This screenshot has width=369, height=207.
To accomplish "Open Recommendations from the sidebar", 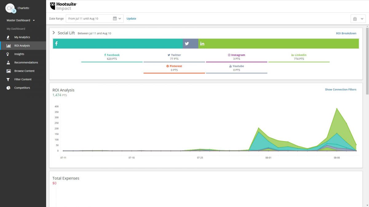I will coord(23,63).
